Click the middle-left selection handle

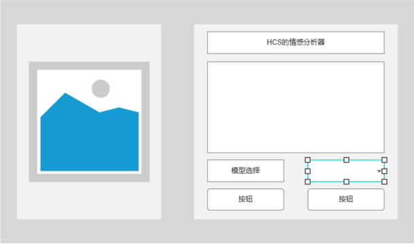coord(307,171)
